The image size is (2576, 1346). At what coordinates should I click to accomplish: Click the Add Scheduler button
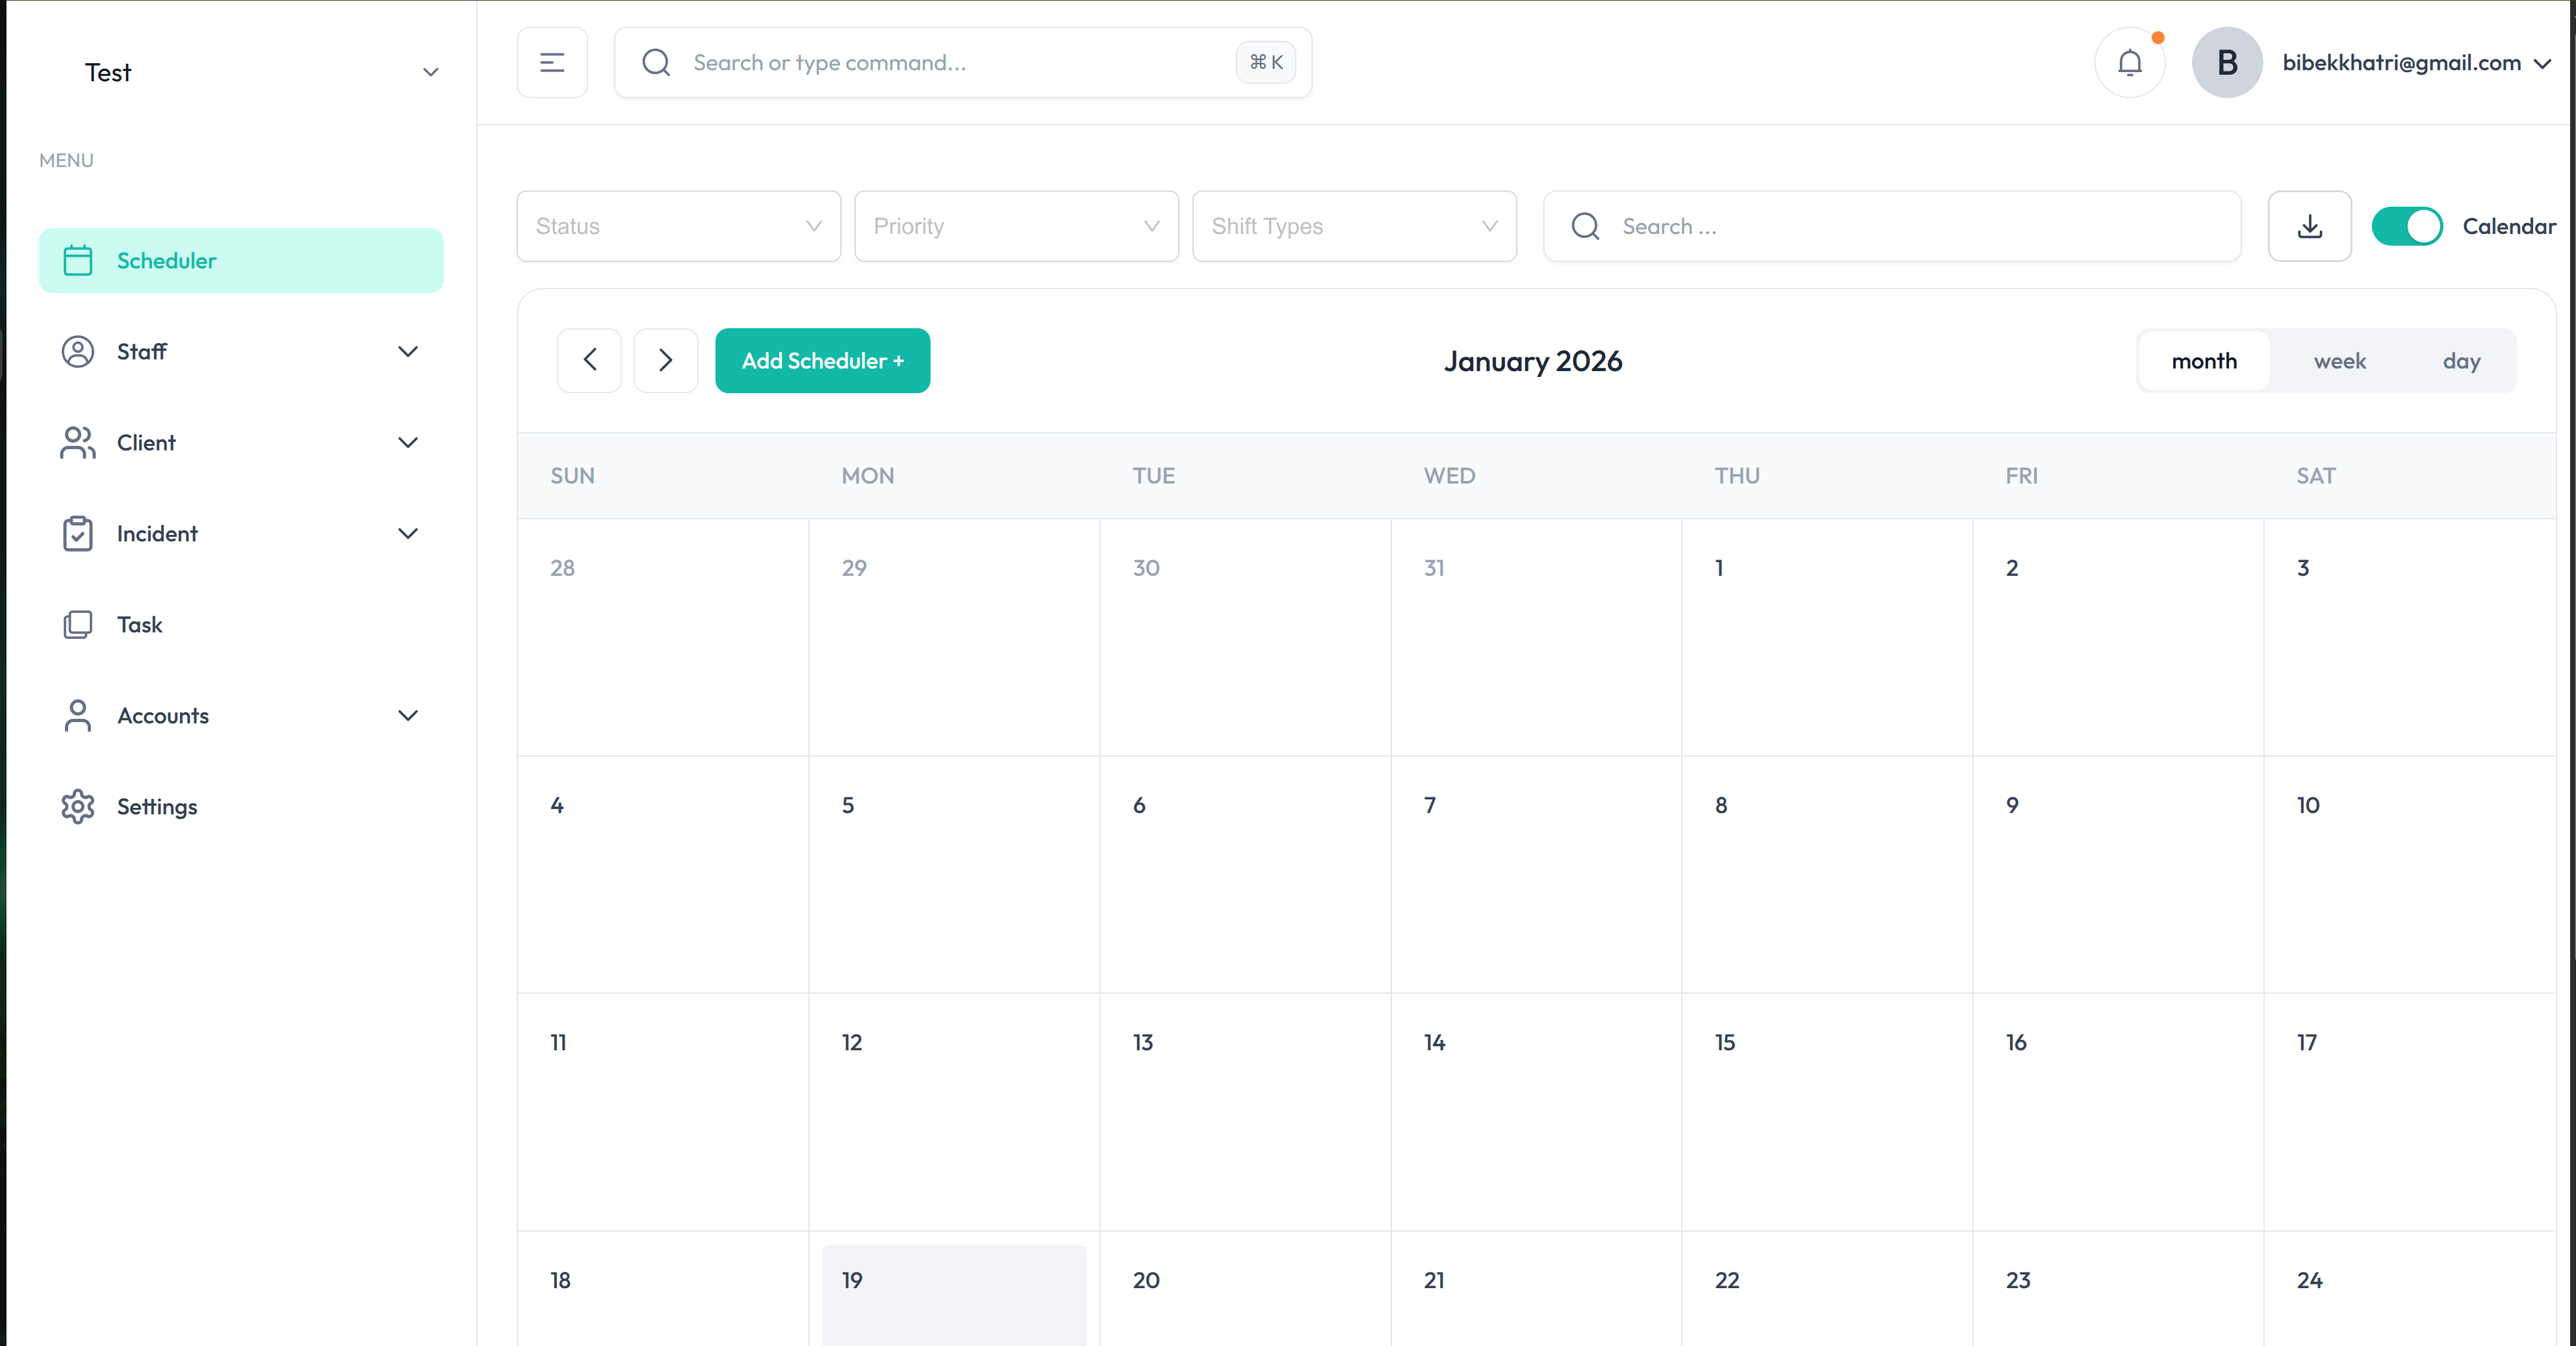[822, 361]
